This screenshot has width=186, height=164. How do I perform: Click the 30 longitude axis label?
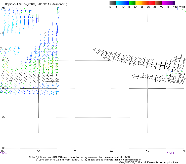(184, 151)
